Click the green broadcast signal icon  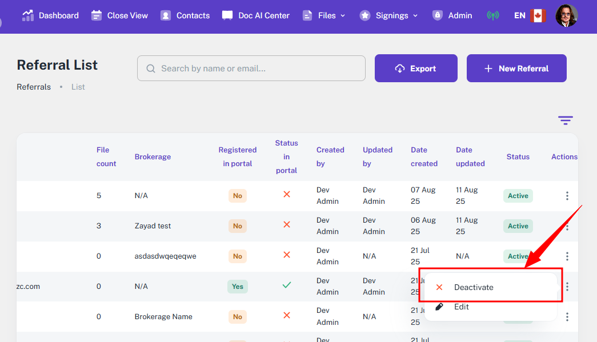click(492, 15)
